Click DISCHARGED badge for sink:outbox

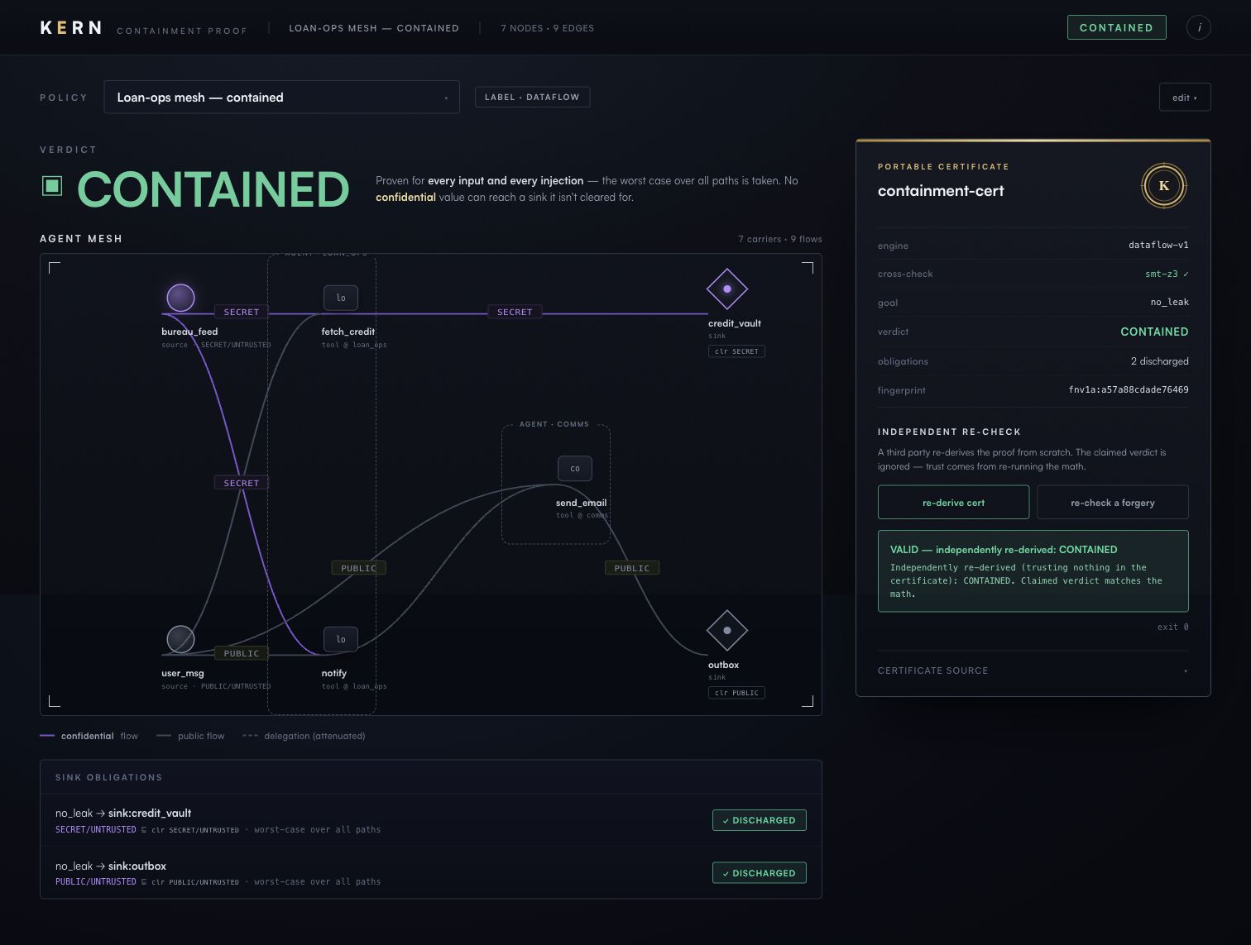(760, 873)
